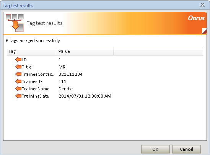The width and height of the screenshot is (210, 155).
Task: Click the Qorus logo in the banner
Action: tap(196, 18)
